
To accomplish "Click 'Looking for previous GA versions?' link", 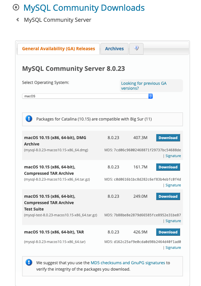I will (144, 86).
